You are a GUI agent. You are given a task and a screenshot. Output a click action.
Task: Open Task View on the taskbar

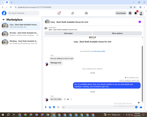[14, 115]
